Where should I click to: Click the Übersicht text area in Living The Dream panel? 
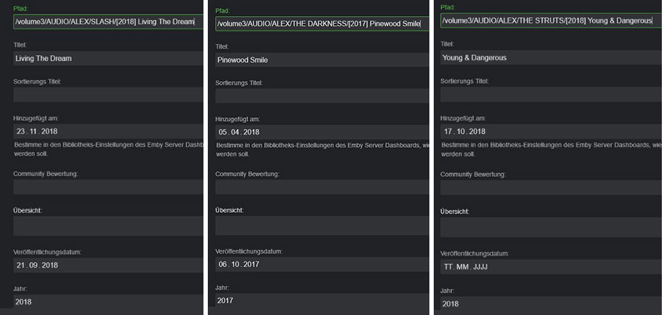[x=107, y=226]
